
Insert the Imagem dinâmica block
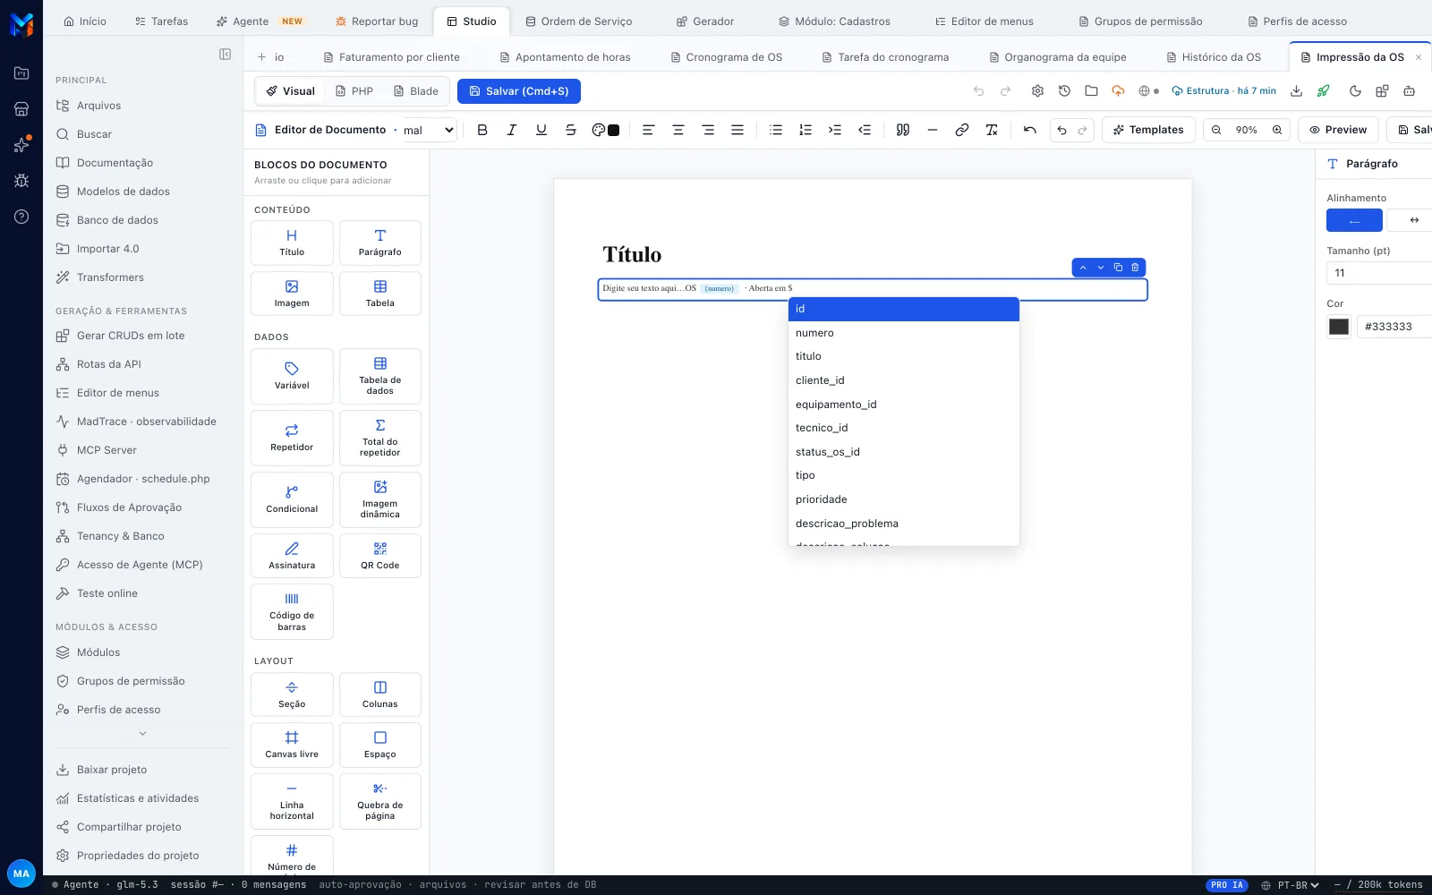click(x=380, y=499)
